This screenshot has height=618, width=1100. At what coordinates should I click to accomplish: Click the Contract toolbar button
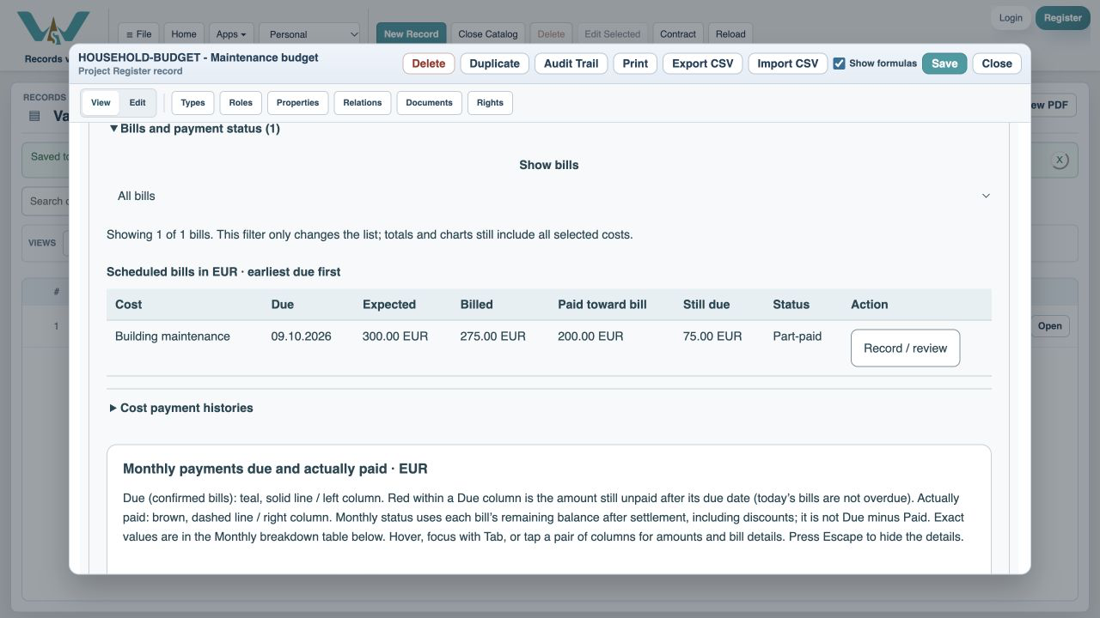(678, 34)
